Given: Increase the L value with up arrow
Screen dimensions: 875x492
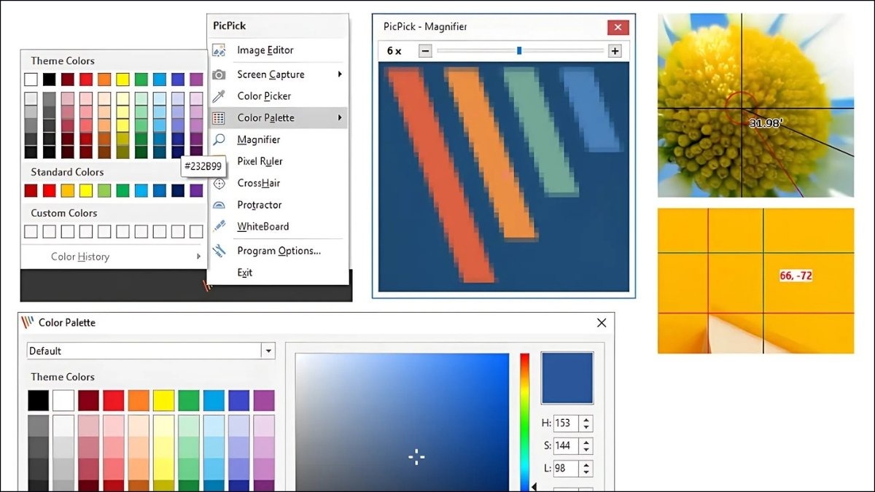Looking at the screenshot, I should click(x=587, y=464).
